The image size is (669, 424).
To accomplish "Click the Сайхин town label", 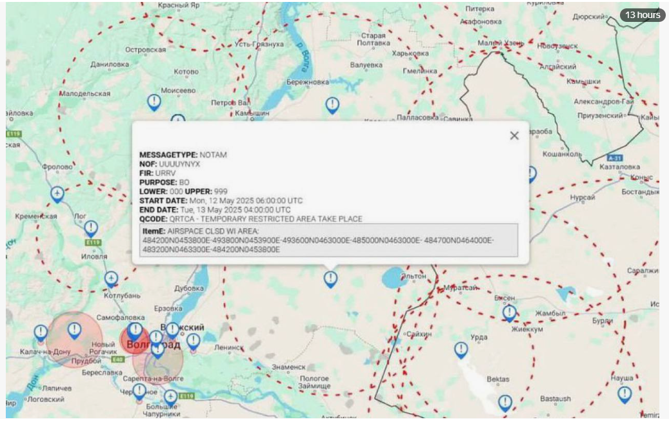I will click(x=419, y=334).
